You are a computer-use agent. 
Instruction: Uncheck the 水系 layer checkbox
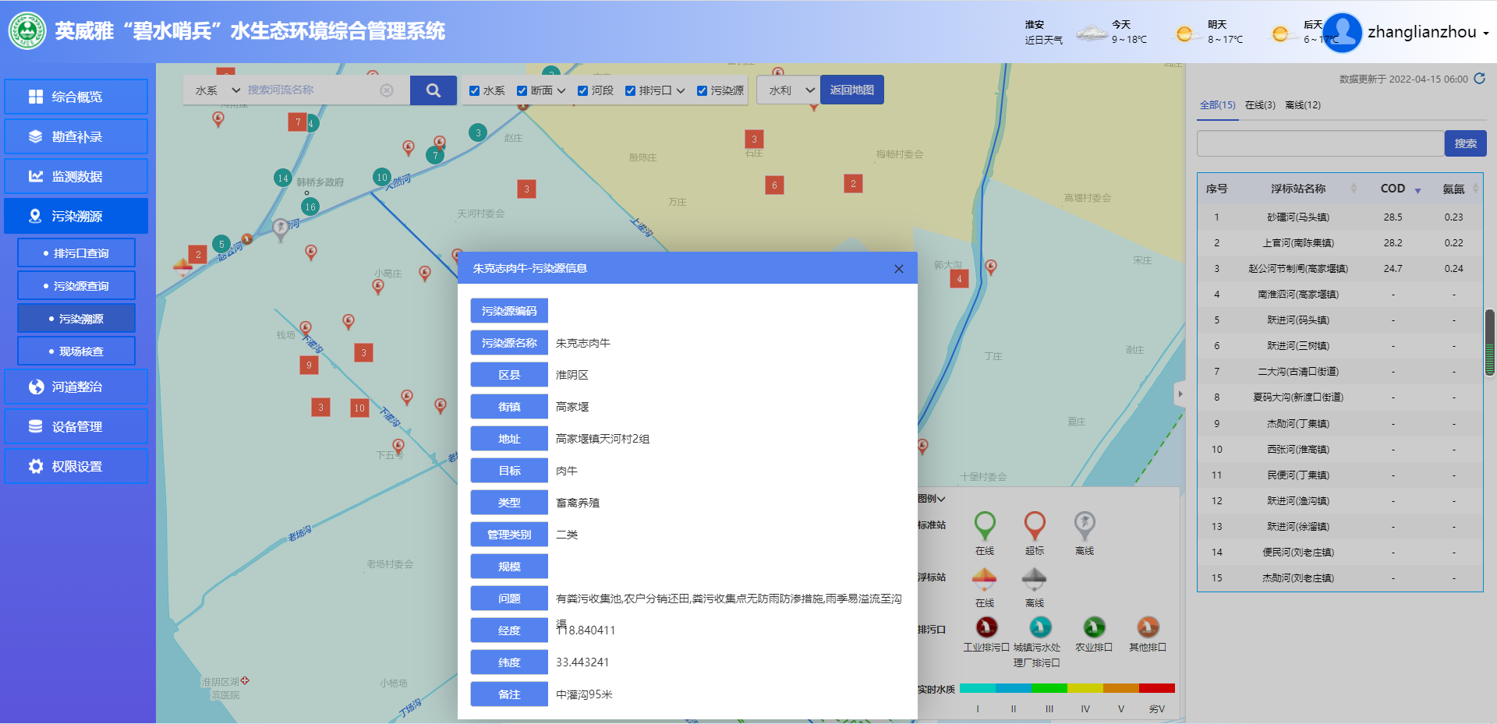(x=474, y=91)
